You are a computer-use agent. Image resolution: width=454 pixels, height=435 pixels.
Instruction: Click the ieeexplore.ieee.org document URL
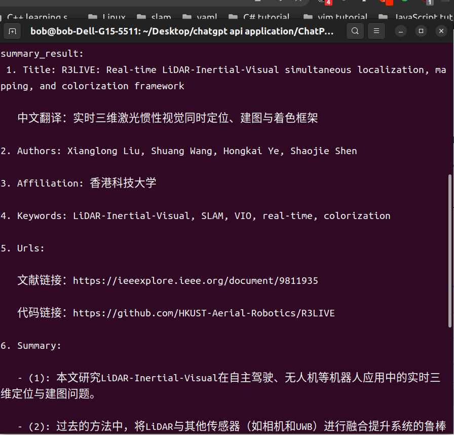click(x=196, y=281)
